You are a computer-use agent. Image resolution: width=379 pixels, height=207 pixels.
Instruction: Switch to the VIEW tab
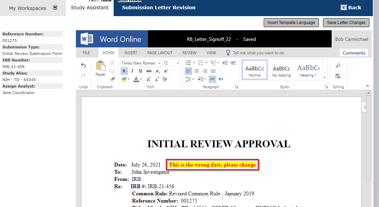(x=211, y=53)
